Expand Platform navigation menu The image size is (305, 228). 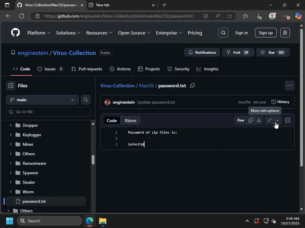coord(39,33)
